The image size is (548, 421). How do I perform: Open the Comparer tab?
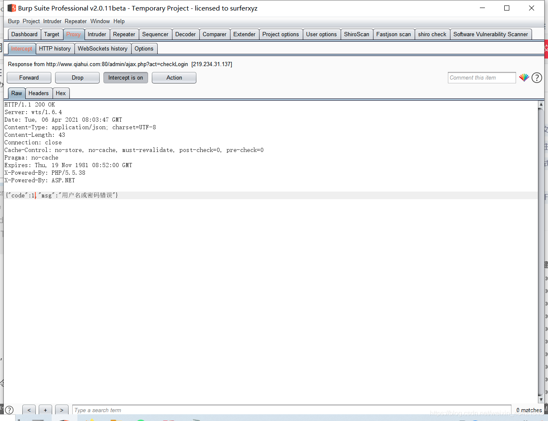[214, 34]
